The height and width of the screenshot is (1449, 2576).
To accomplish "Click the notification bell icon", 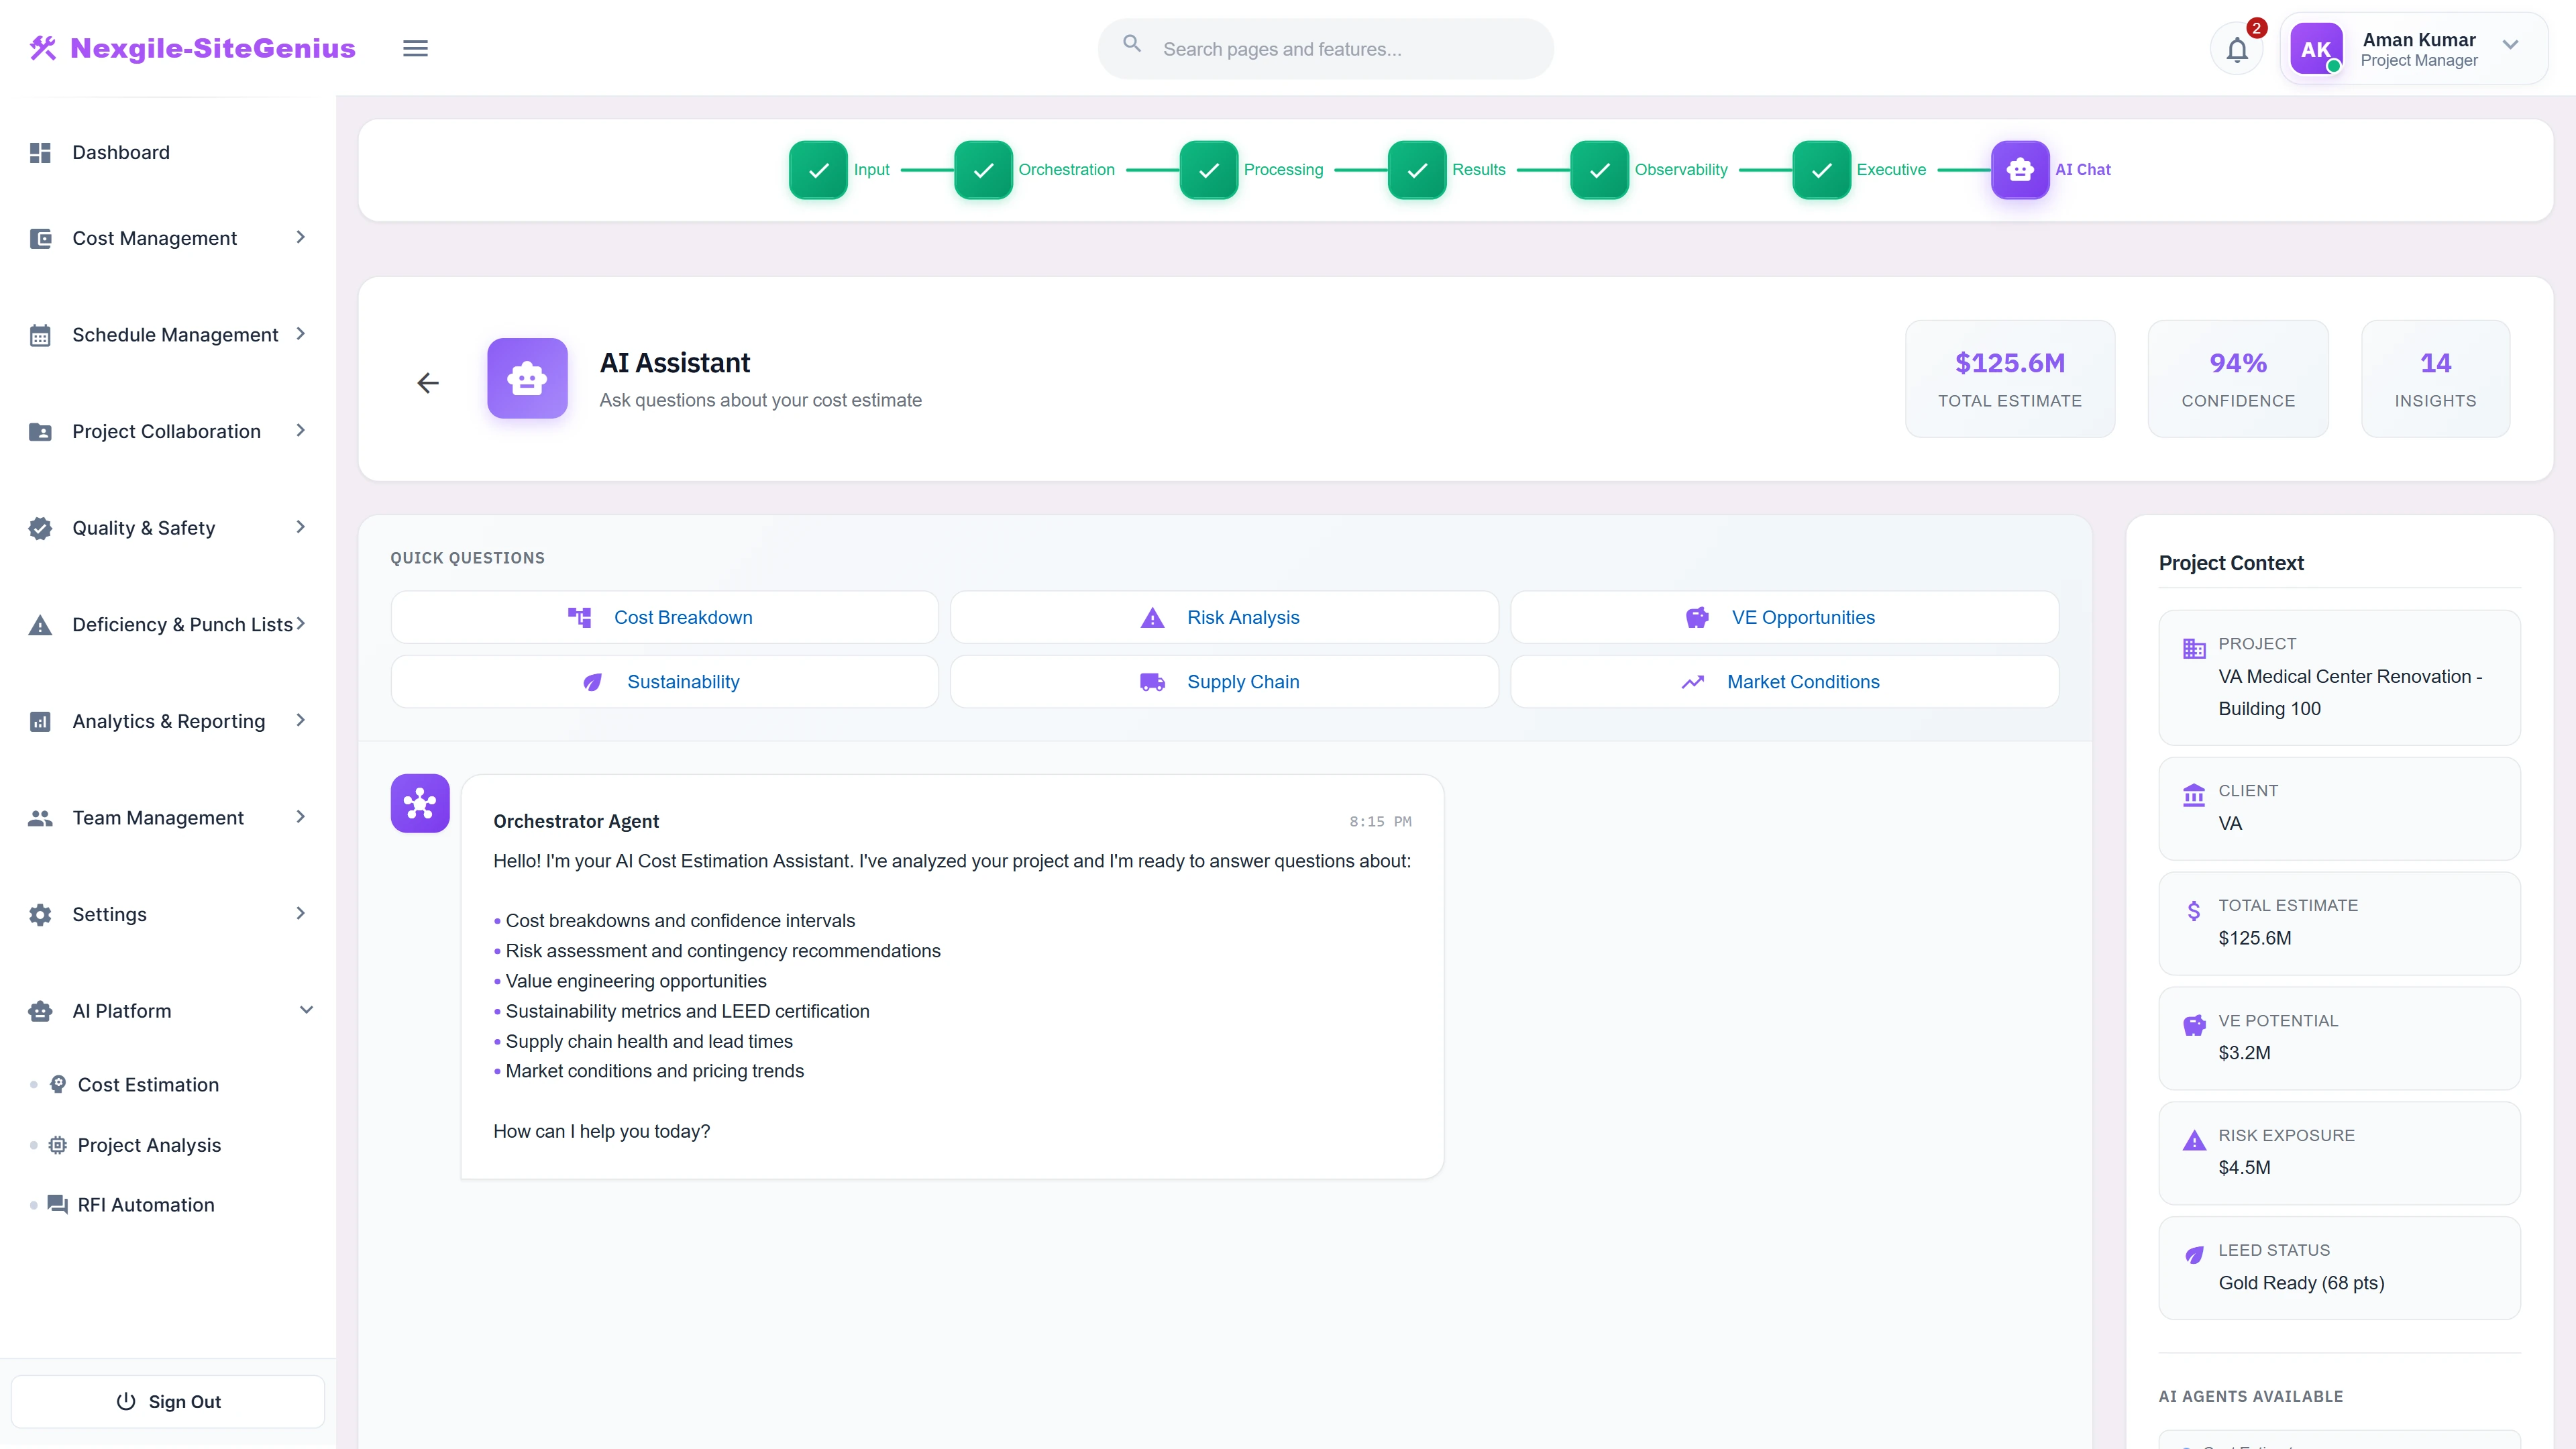I will pyautogui.click(x=2237, y=48).
